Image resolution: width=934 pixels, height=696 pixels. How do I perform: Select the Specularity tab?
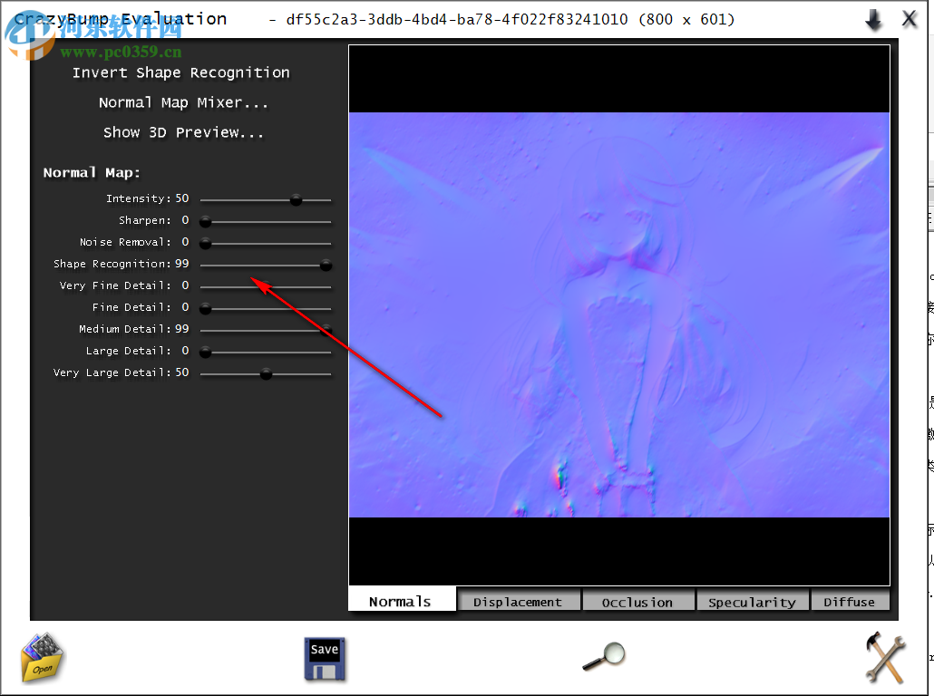(x=753, y=602)
